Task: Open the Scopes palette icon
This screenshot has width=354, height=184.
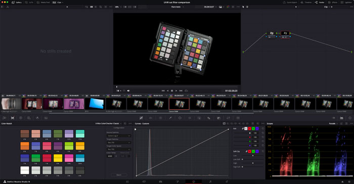Action: point(341,118)
